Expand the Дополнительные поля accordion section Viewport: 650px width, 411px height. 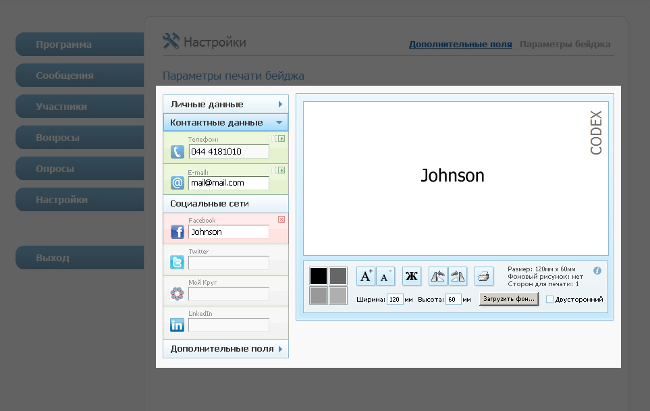226,349
